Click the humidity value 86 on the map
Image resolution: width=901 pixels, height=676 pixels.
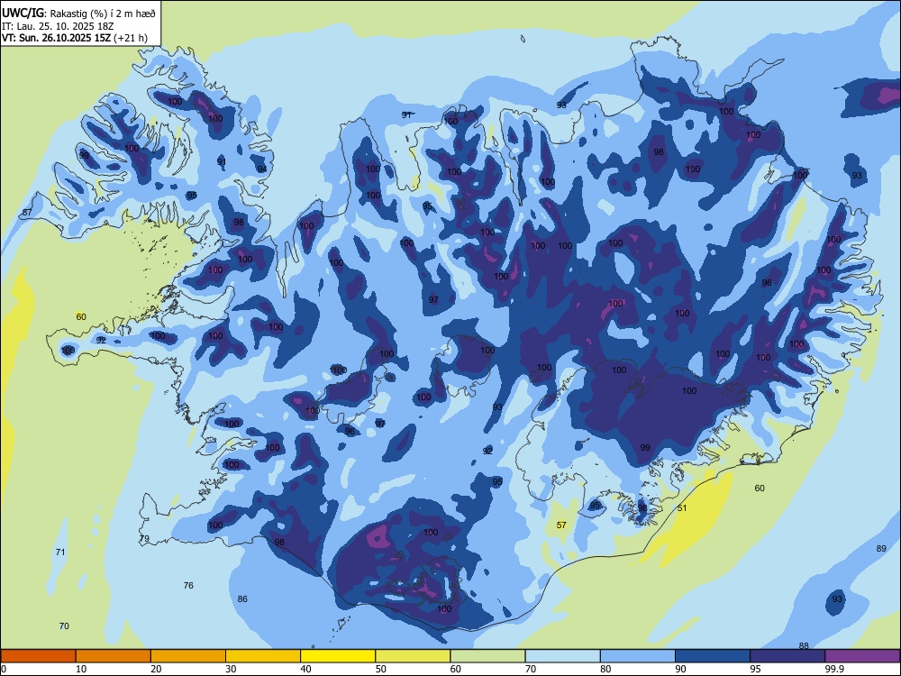coord(242,599)
